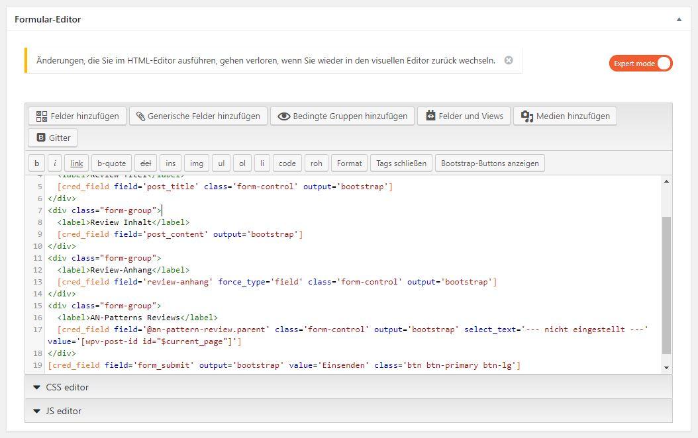Open the Gitter bootstrap grid button

point(52,138)
